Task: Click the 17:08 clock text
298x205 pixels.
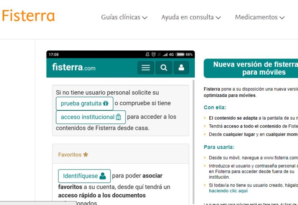Action: click(x=54, y=54)
